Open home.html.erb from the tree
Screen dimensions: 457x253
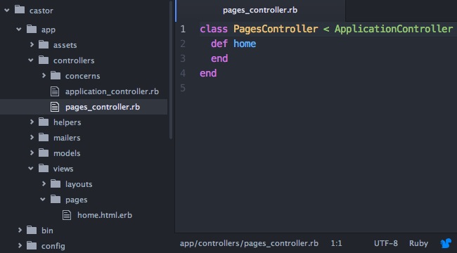click(105, 215)
